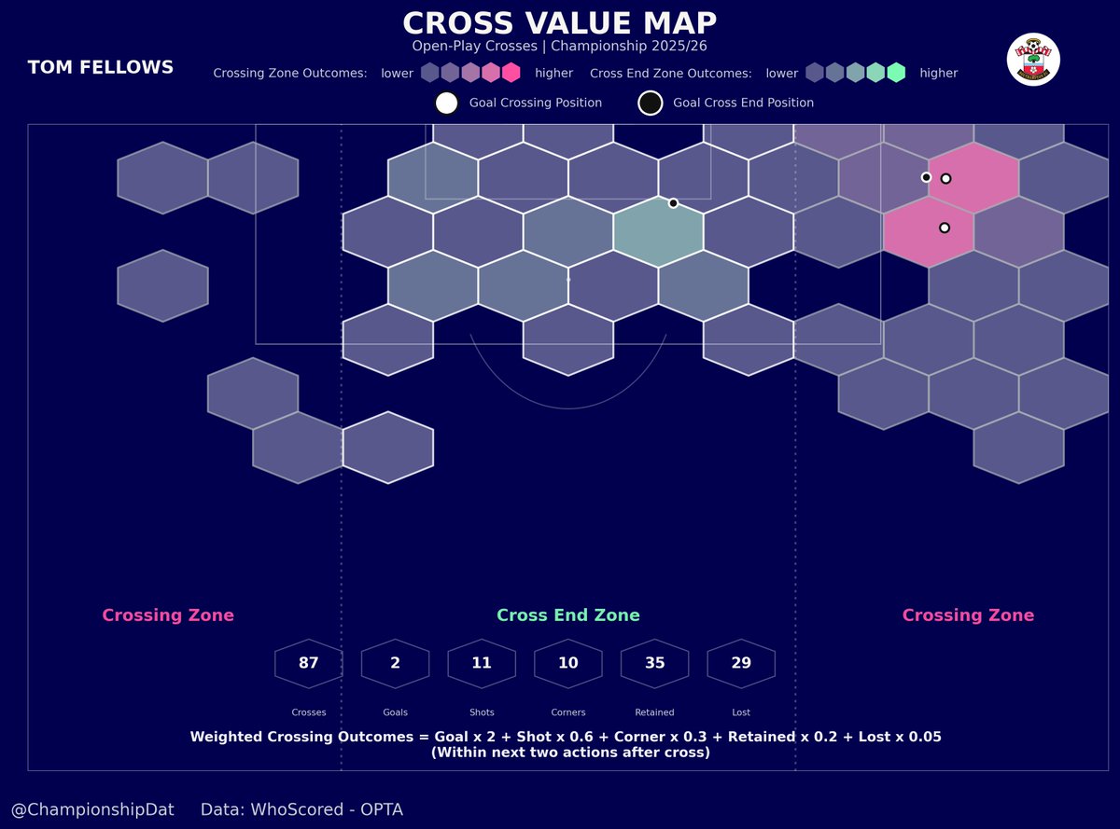The width and height of the screenshot is (1120, 829).
Task: Click the black Goal Cross End Position legend circle
Action: click(x=650, y=103)
